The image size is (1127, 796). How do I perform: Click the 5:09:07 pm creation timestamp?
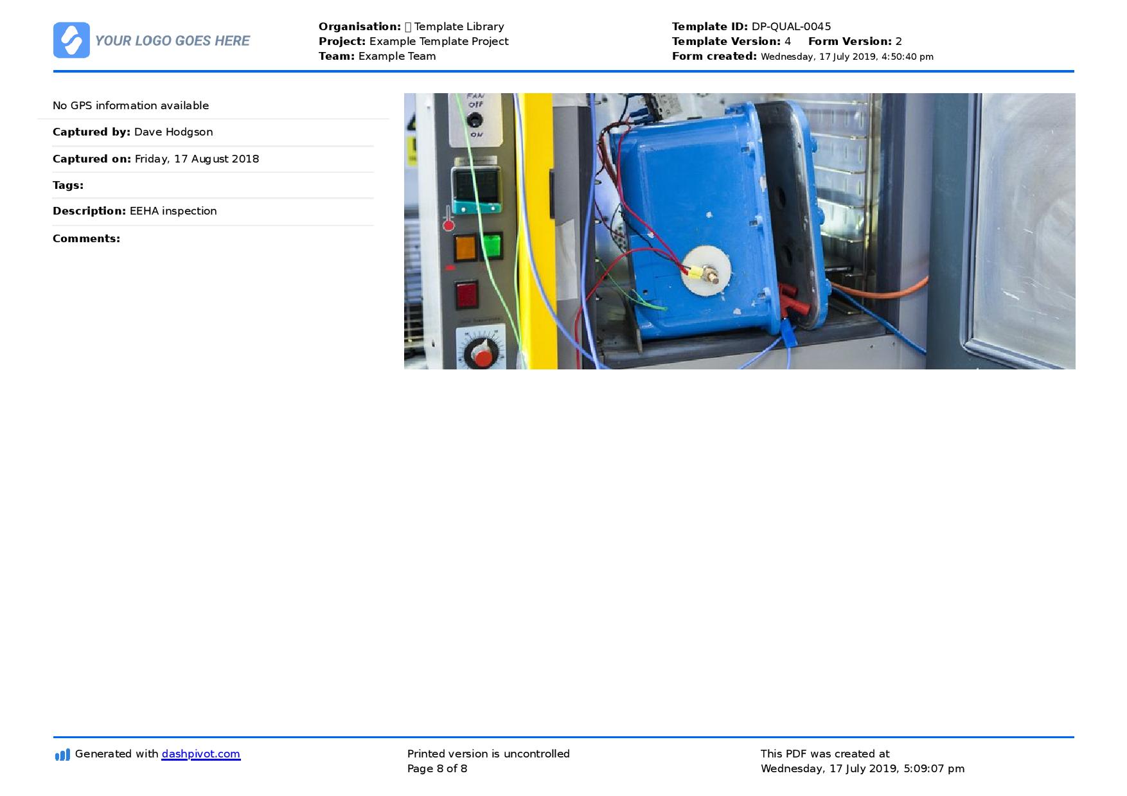tap(862, 768)
